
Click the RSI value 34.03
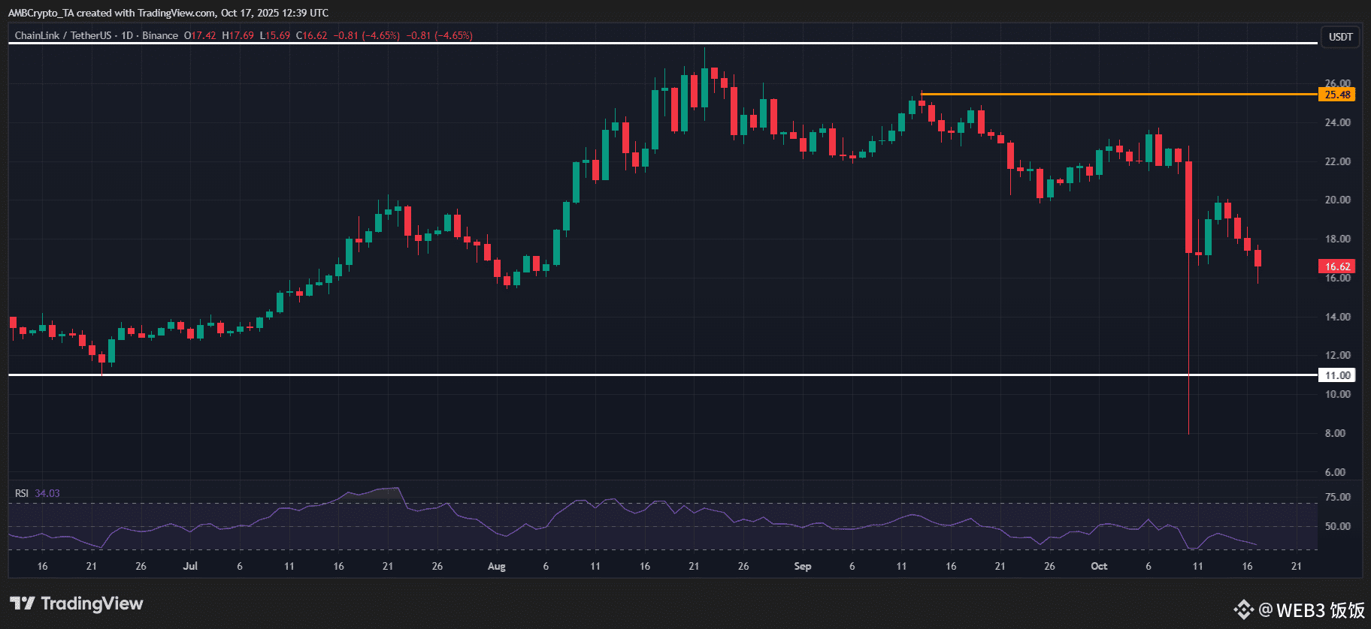(47, 493)
